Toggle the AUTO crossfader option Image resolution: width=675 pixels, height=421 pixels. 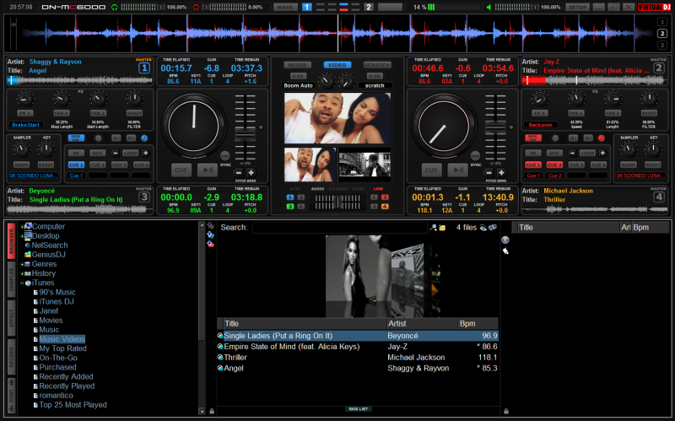point(294,189)
